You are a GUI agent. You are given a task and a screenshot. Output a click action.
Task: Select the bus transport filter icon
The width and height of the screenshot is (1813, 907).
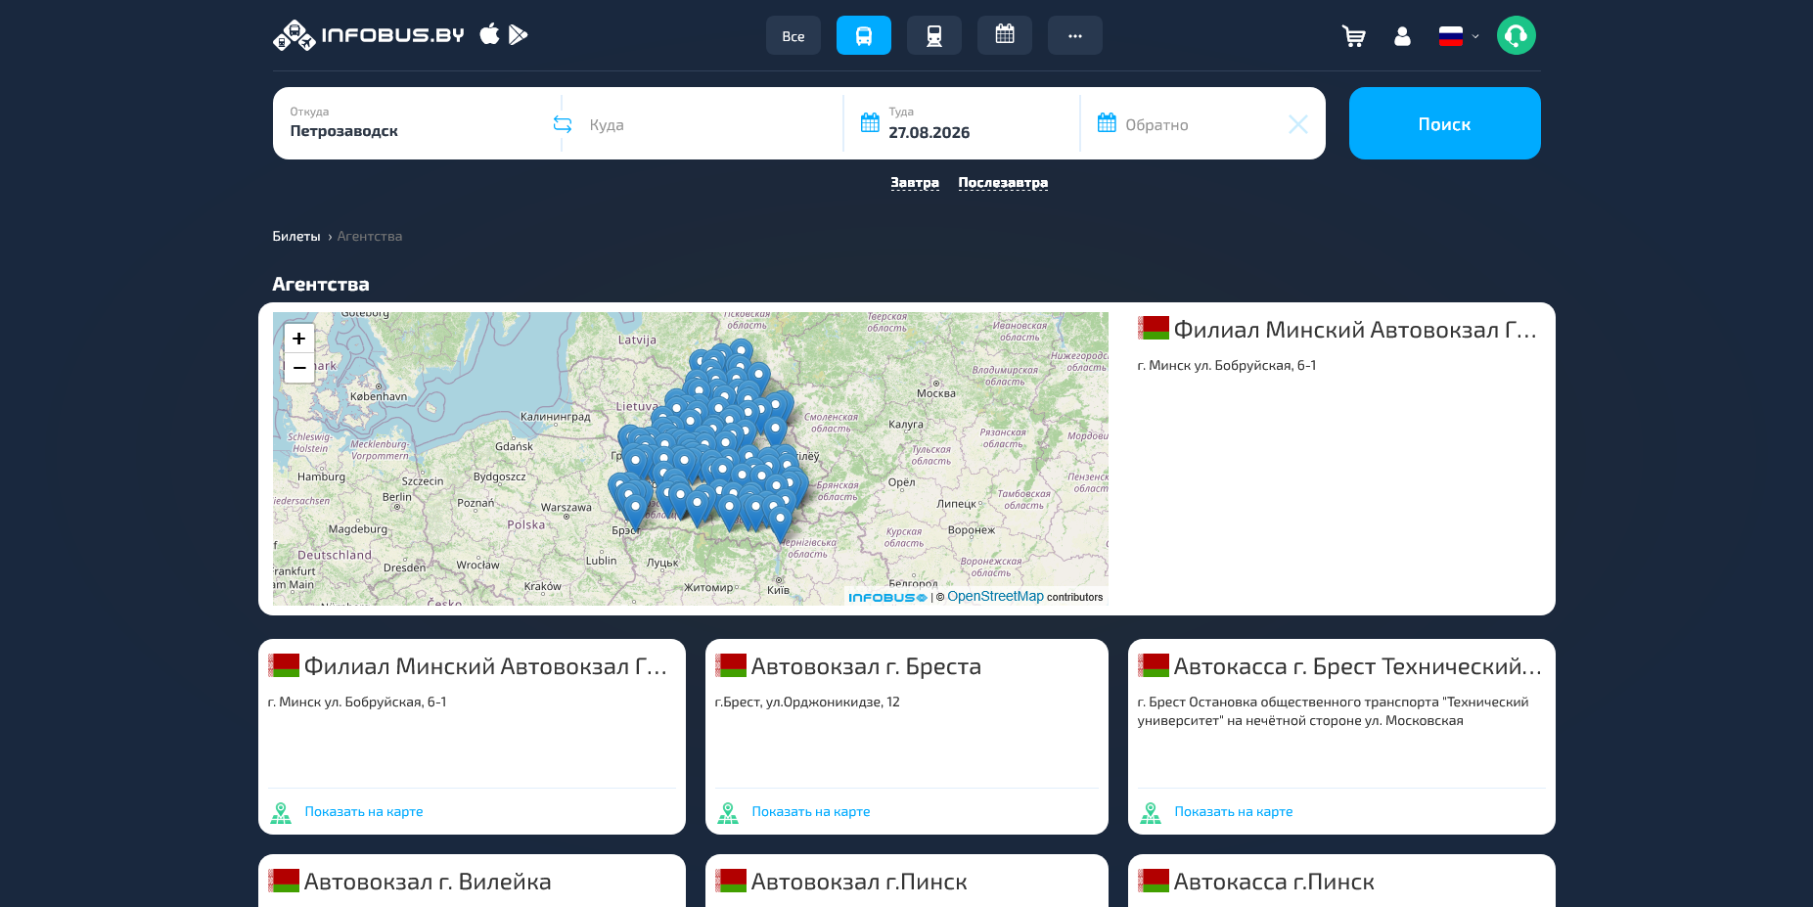[863, 35]
